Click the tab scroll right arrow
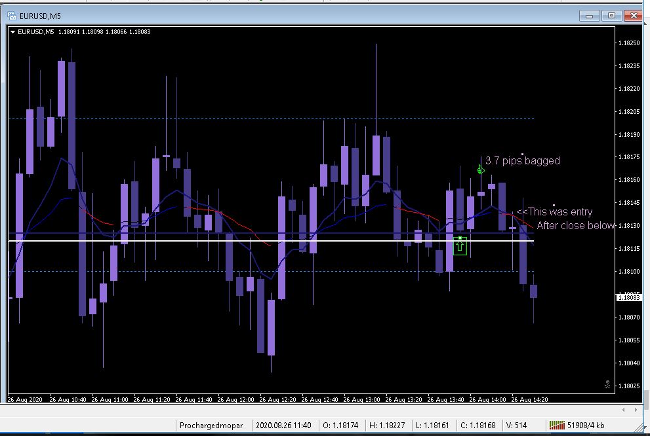 pyautogui.click(x=636, y=410)
